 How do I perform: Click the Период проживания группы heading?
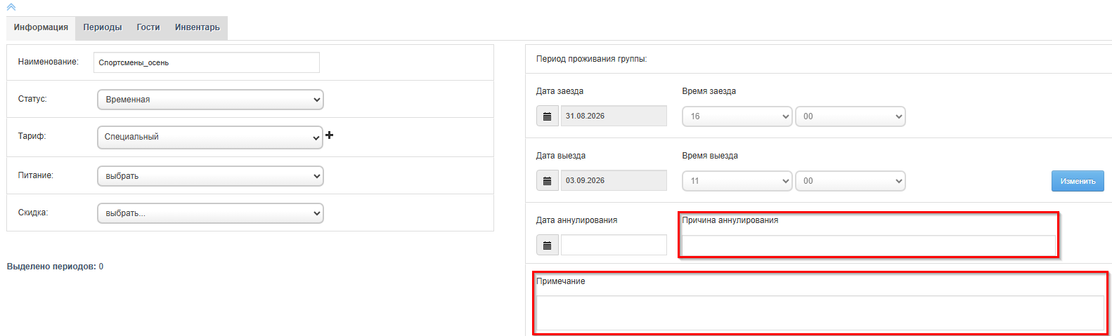(x=591, y=59)
